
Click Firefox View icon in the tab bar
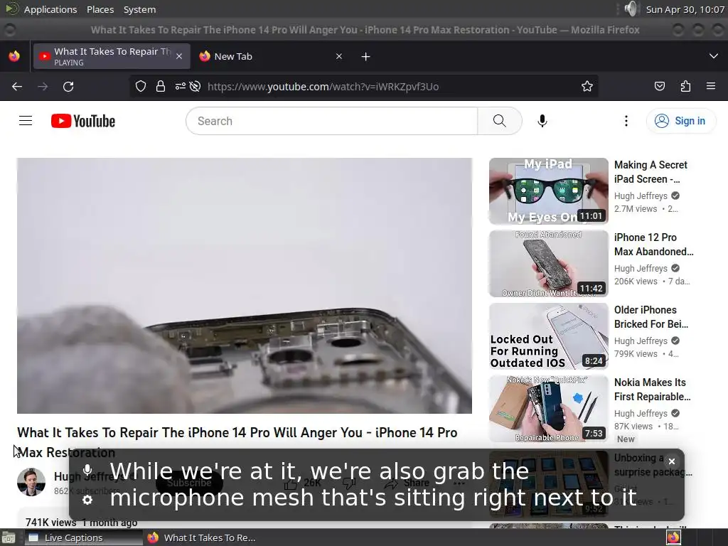click(x=14, y=56)
